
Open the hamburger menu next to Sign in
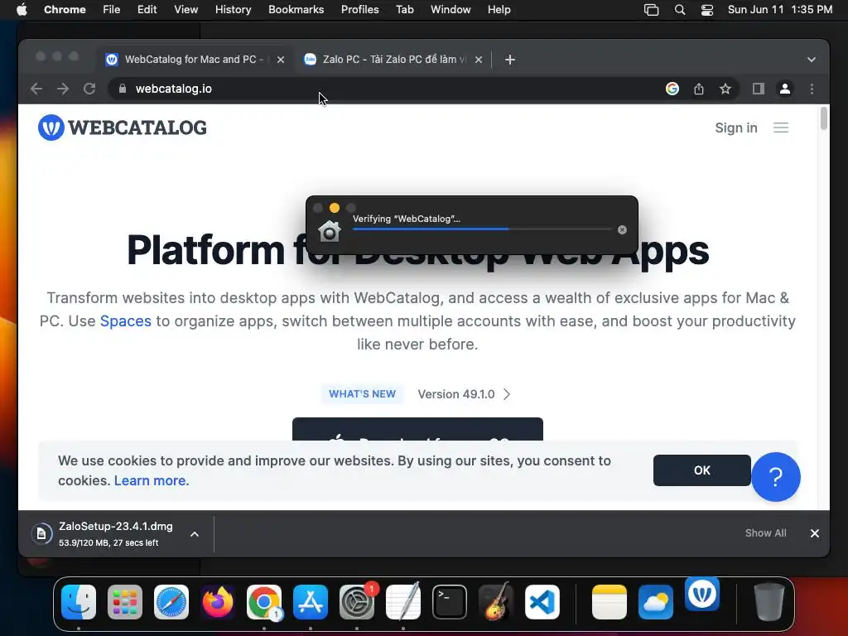click(x=780, y=128)
